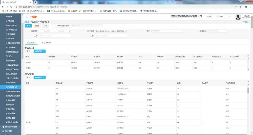Open the 中文版Cooledit bookmark
253x135 pixels.
[56, 11]
